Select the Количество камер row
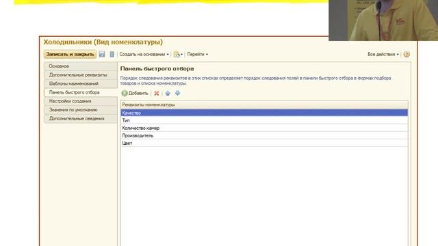 pyautogui.click(x=264, y=128)
